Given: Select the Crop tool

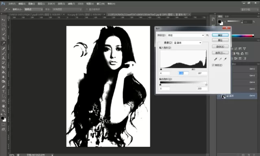Looking at the screenshot, I should [x=3, y=39].
